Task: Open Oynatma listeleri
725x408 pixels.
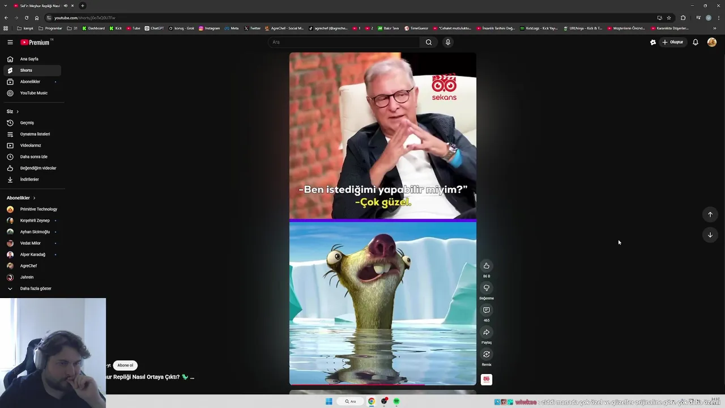Action: [x=32, y=134]
